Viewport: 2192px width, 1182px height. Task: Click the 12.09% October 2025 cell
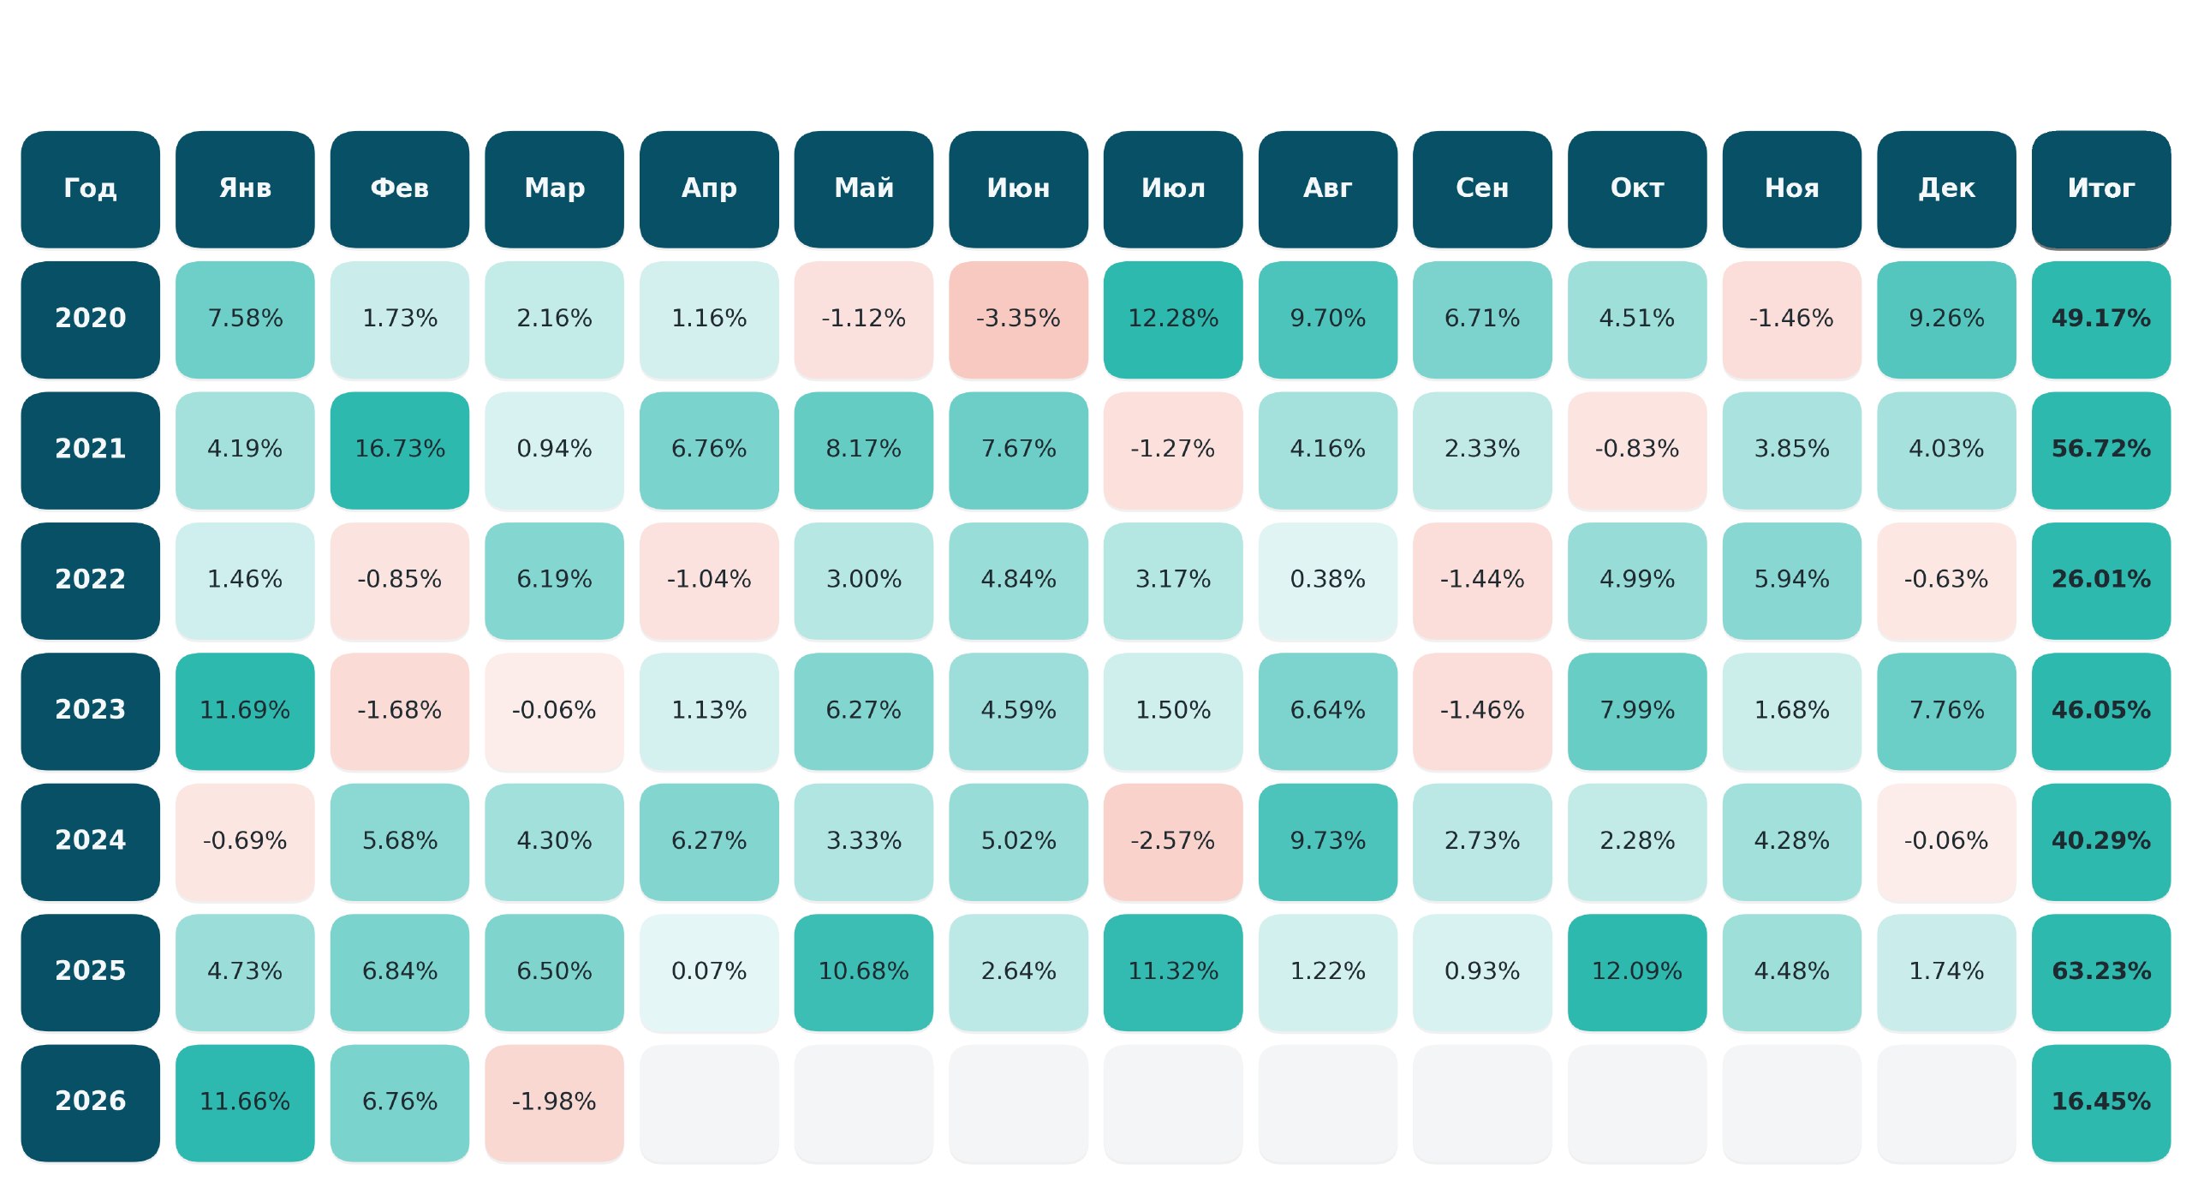[x=1636, y=972]
